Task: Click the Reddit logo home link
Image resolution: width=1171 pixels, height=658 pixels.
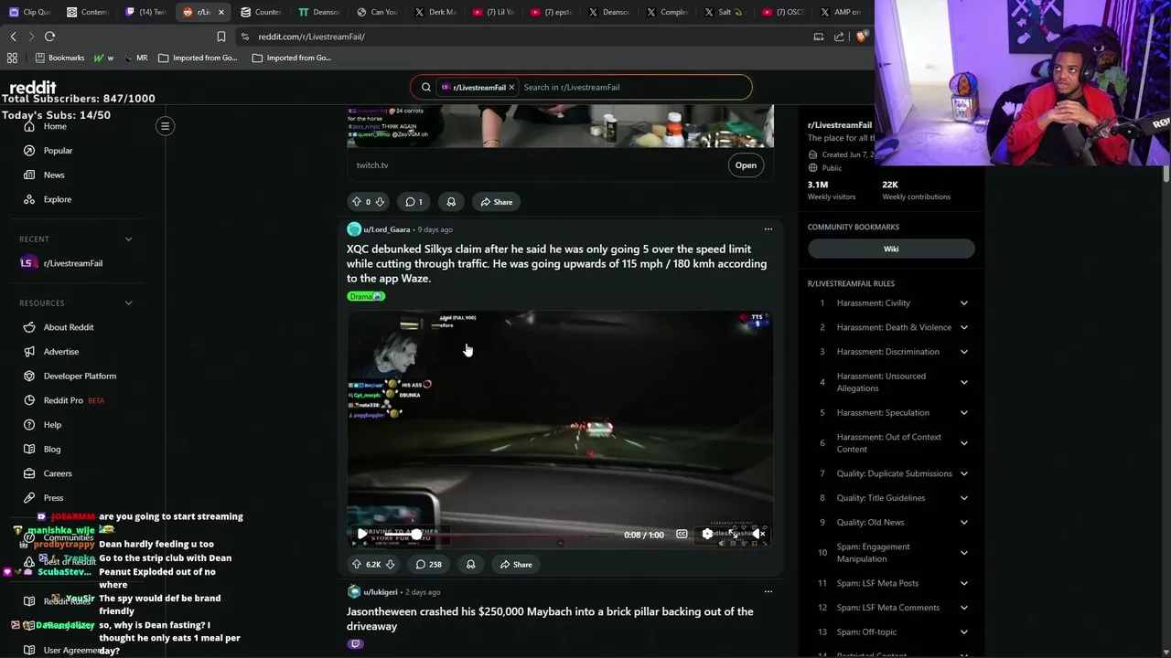Action: click(x=33, y=88)
